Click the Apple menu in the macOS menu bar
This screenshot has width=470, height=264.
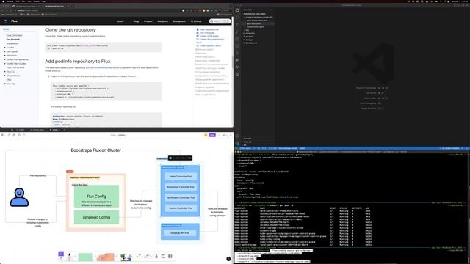[x=3, y=1]
